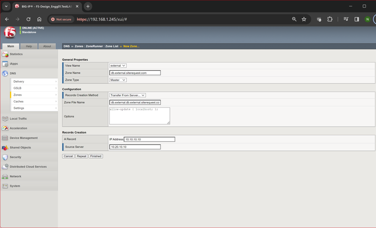The height and width of the screenshot is (228, 376).
Task: Open the Statistics section icon
Action: tap(5, 54)
